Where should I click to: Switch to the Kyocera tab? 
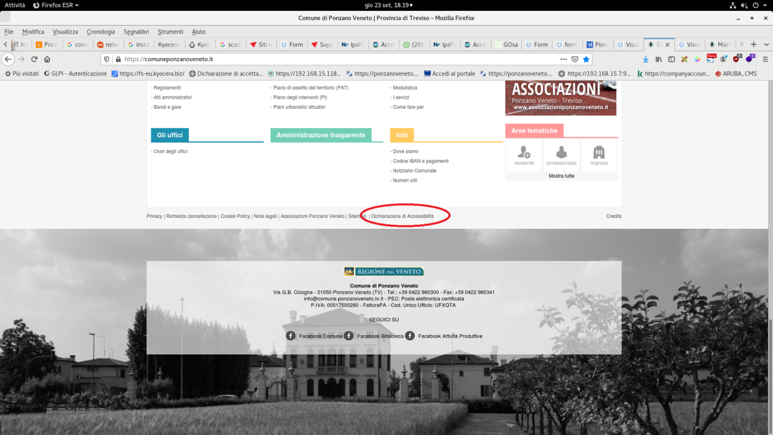[x=170, y=44]
